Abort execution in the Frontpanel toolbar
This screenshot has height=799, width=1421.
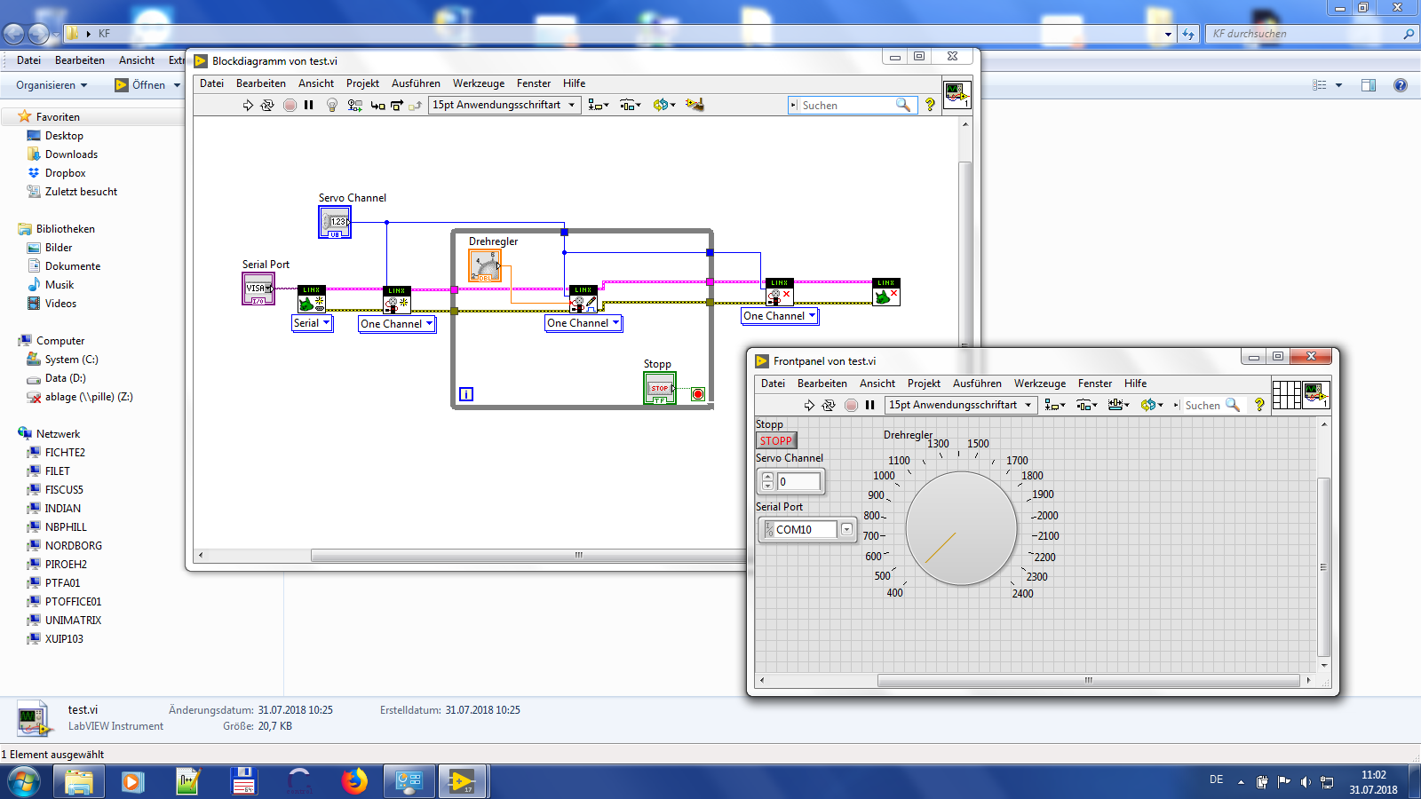pyautogui.click(x=851, y=405)
